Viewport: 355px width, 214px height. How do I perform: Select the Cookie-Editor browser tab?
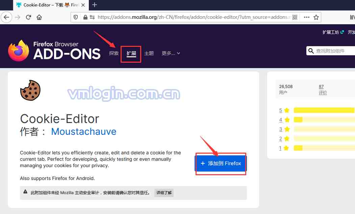(x=51, y=5)
